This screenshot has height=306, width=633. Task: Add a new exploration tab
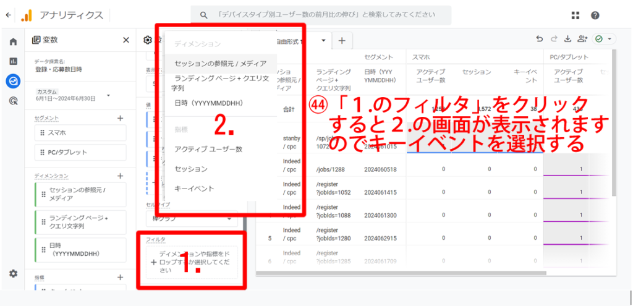[x=342, y=40]
